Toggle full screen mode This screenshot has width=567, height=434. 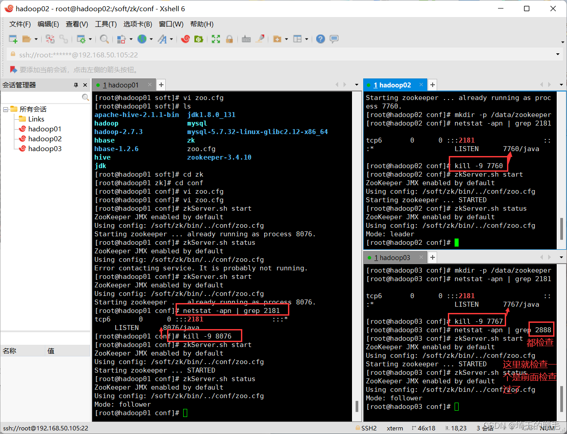[215, 39]
